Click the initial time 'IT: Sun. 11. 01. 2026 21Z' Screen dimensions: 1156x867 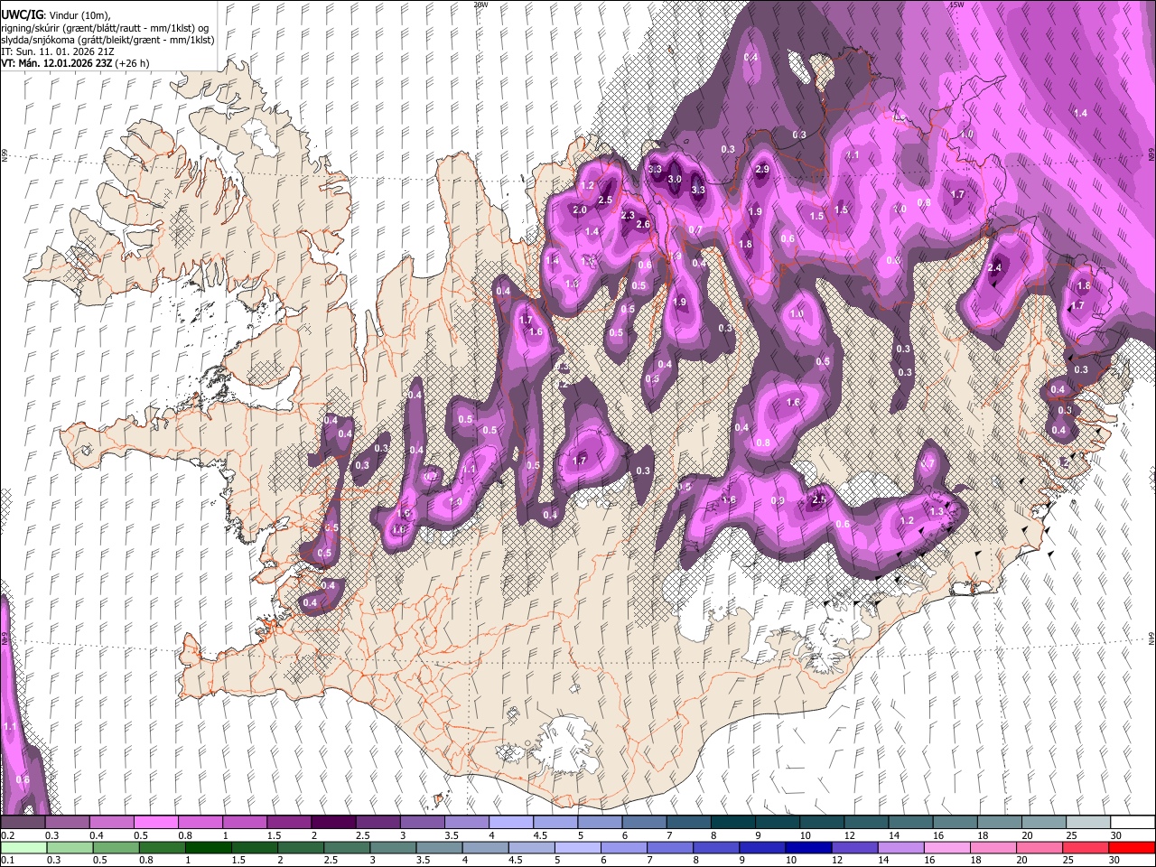point(56,51)
